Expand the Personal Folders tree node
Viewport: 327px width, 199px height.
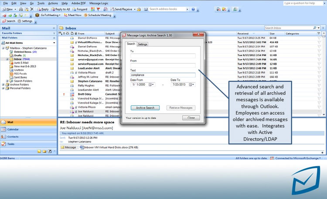click(x=3, y=88)
